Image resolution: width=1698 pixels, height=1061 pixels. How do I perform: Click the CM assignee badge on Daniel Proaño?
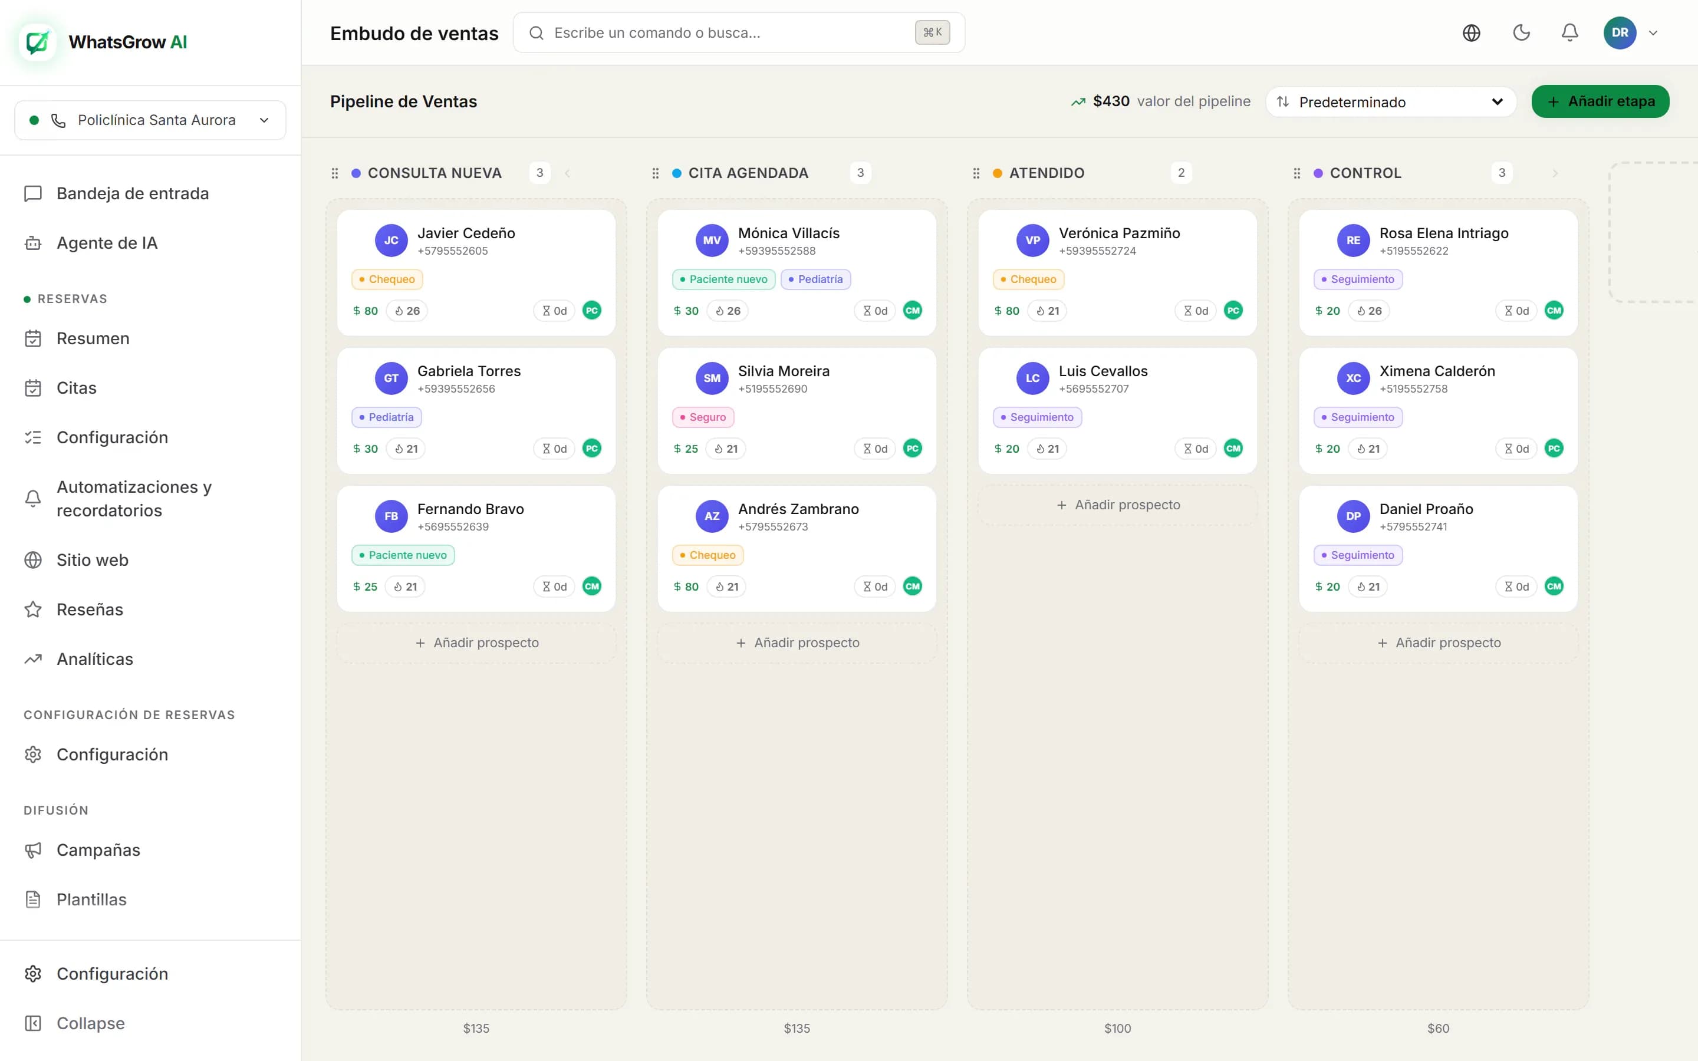pos(1554,586)
